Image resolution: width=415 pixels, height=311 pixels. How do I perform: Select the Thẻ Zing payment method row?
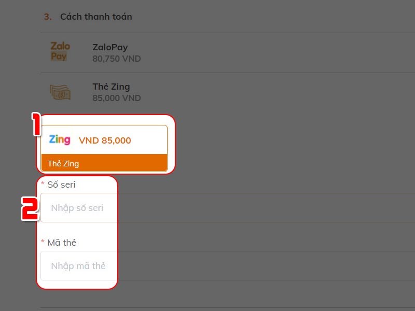pos(228,93)
